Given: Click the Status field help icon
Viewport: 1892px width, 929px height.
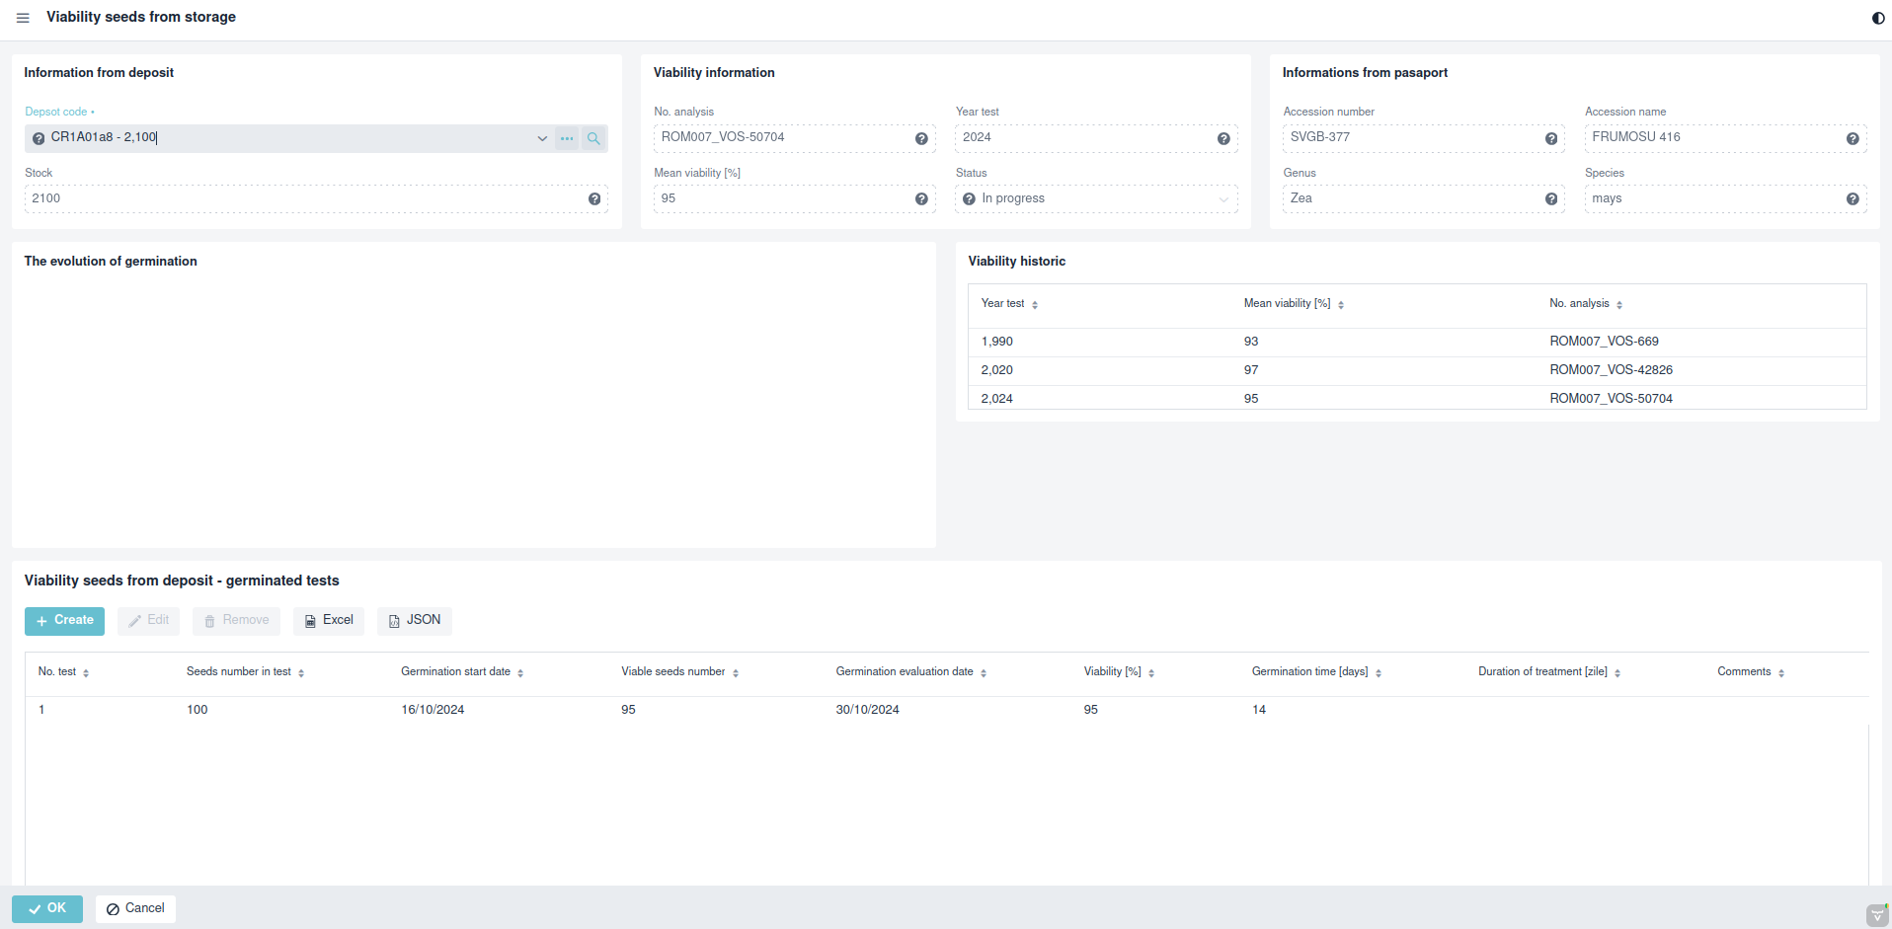Looking at the screenshot, I should pos(969,199).
